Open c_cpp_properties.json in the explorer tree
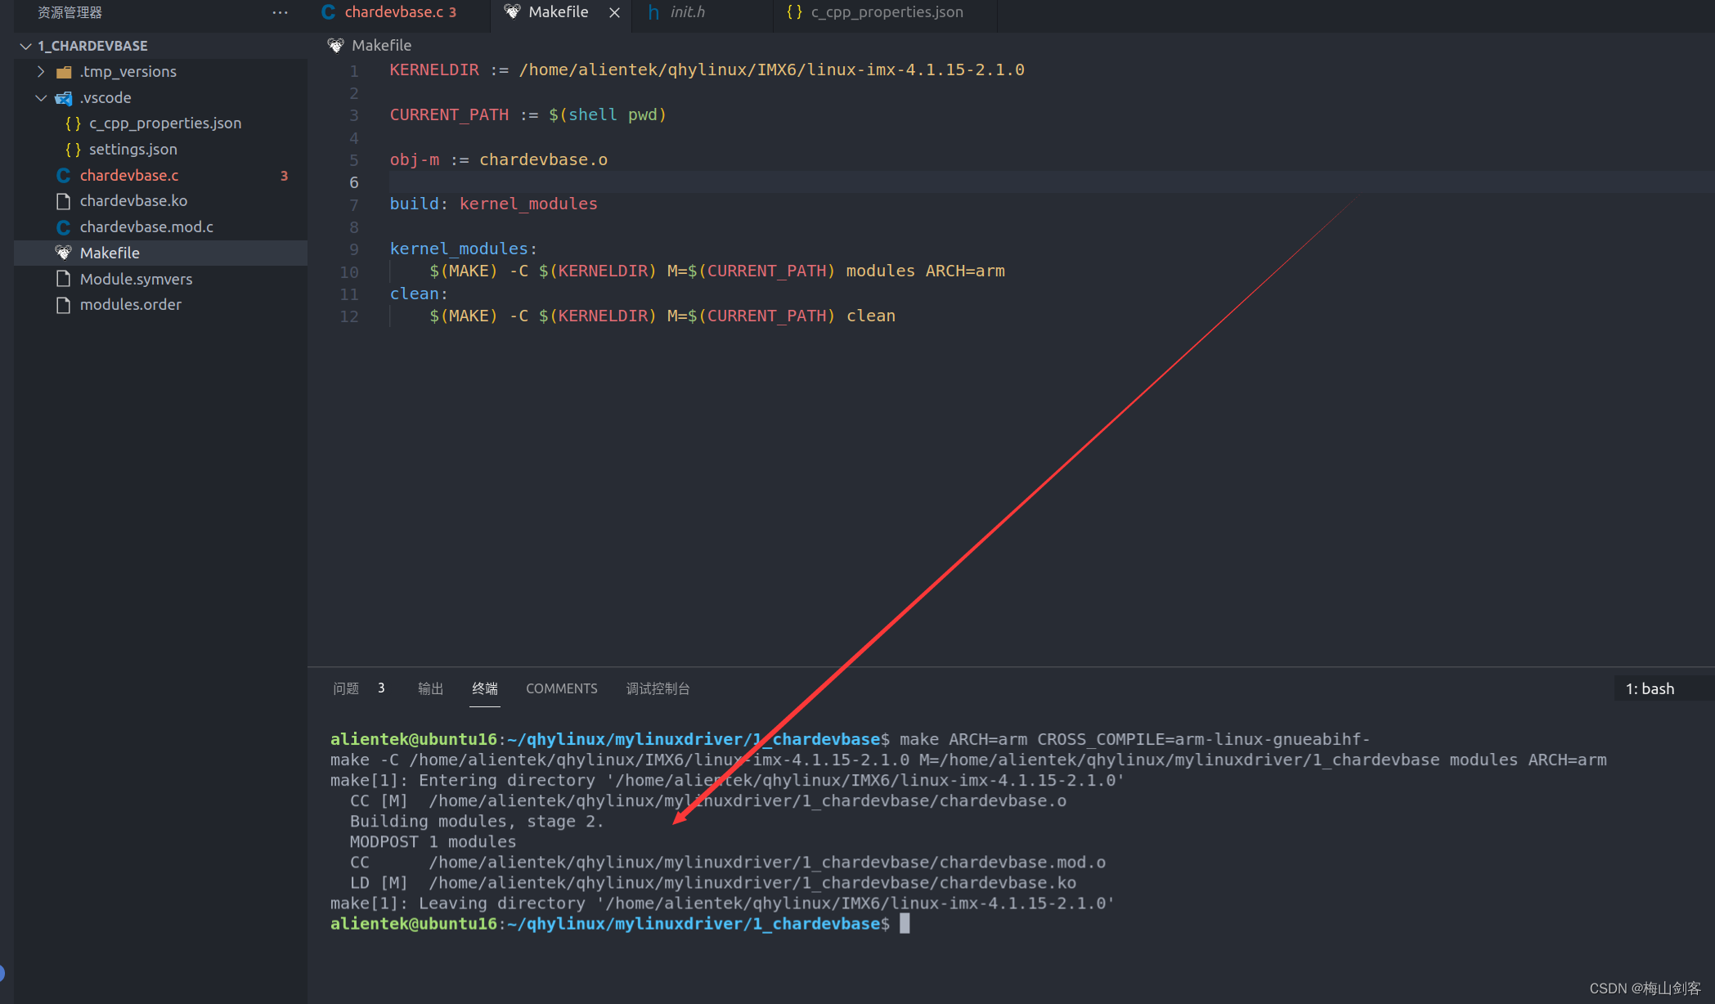The image size is (1715, 1004). (164, 123)
